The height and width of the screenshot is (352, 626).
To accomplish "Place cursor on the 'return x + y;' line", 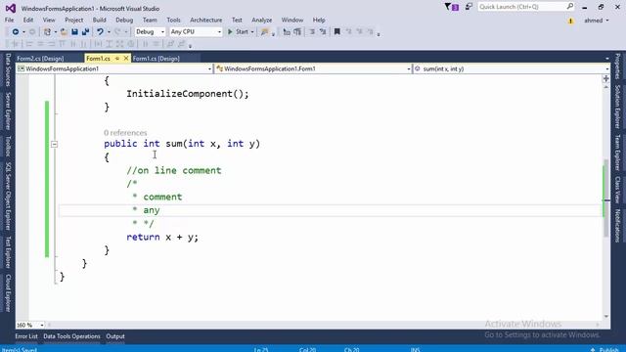I will click(x=162, y=237).
